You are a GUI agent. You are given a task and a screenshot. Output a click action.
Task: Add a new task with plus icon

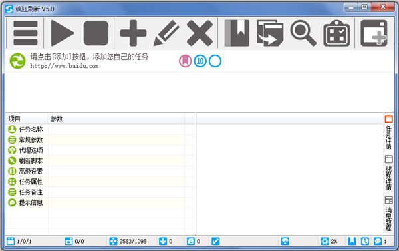133,33
